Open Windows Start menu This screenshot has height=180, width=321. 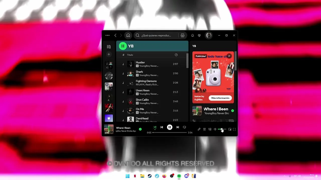(127, 176)
